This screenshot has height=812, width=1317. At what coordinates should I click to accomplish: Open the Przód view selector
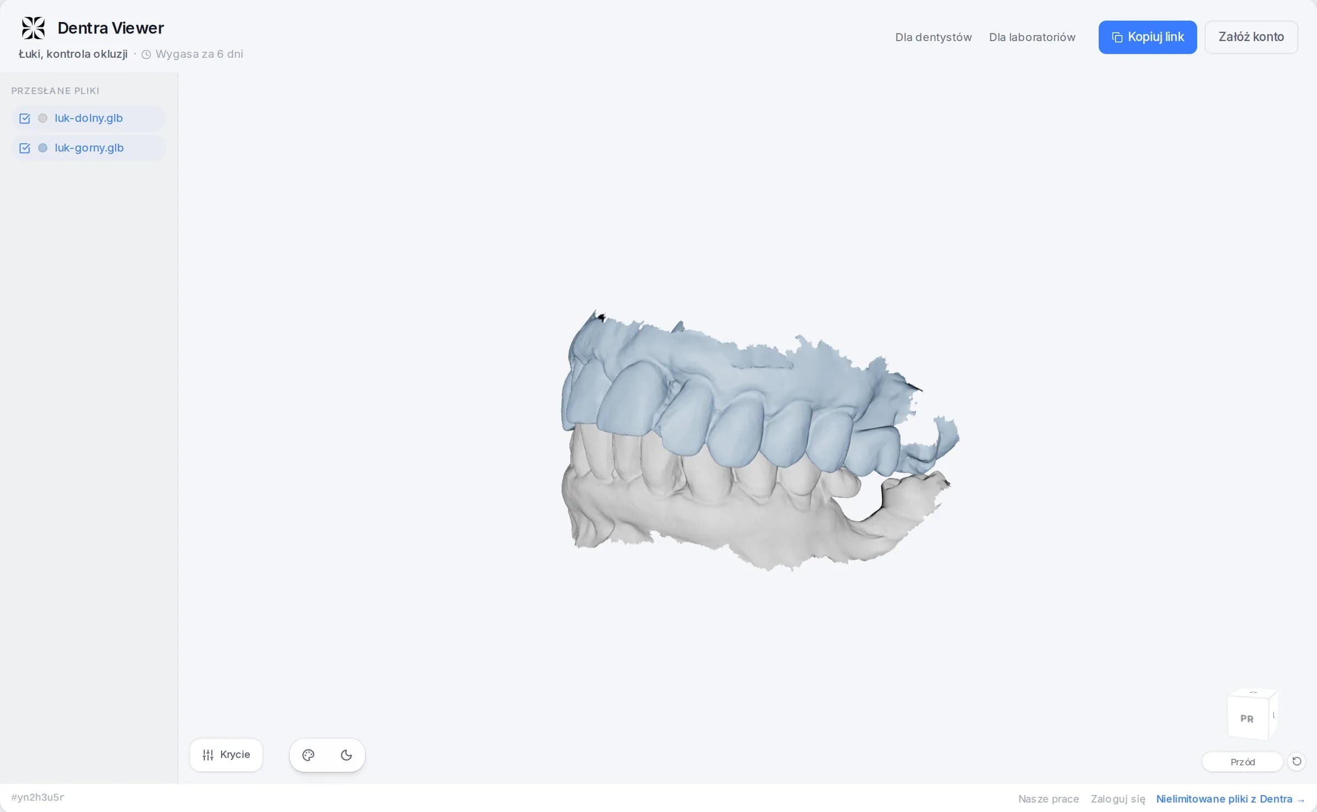coord(1242,762)
